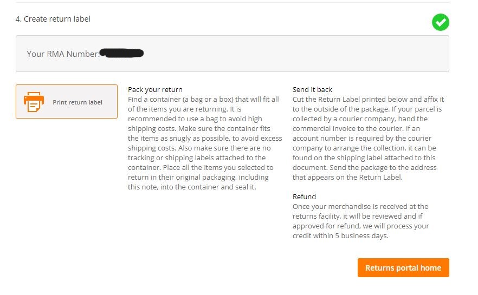The height and width of the screenshot is (295, 478).
Task: Select the Print return label button text
Action: click(x=77, y=102)
